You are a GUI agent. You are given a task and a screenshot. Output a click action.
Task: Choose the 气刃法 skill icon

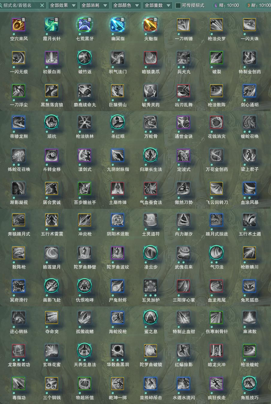[x=216, y=253]
